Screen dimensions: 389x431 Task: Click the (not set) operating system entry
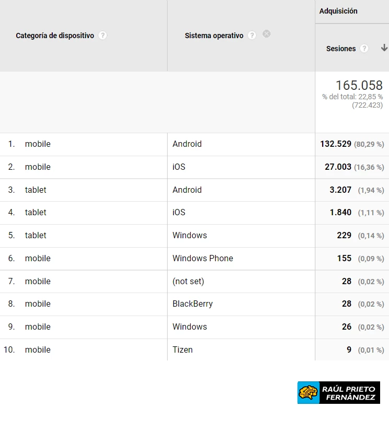click(188, 282)
